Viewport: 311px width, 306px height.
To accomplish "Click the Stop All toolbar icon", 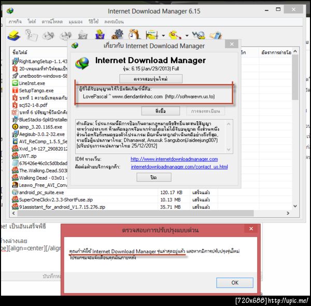I will point(65,35).
